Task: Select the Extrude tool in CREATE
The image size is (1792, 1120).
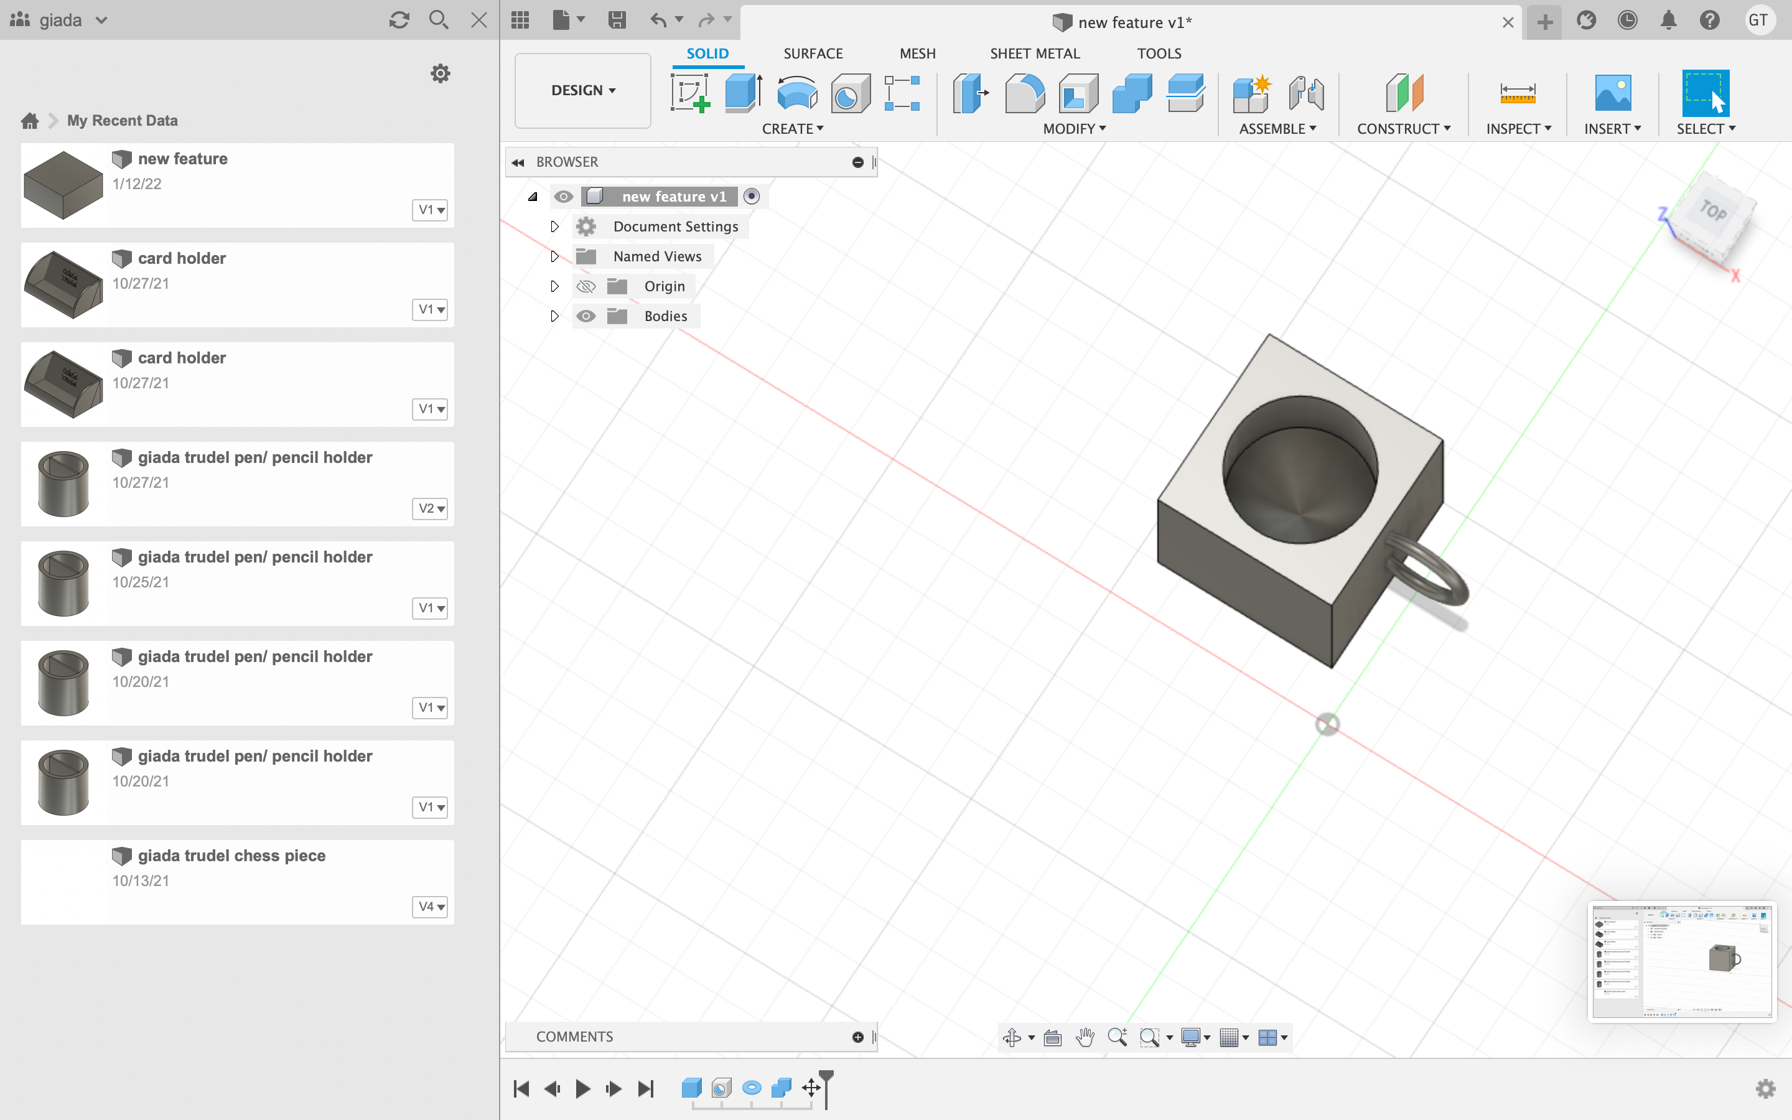Action: 744,91
